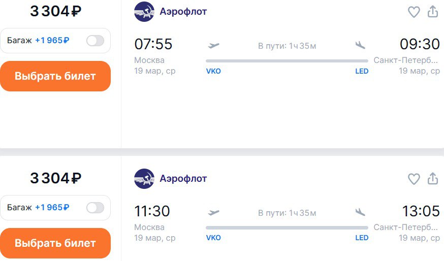Click the VKO airport code on 11:30 flight

213,238
